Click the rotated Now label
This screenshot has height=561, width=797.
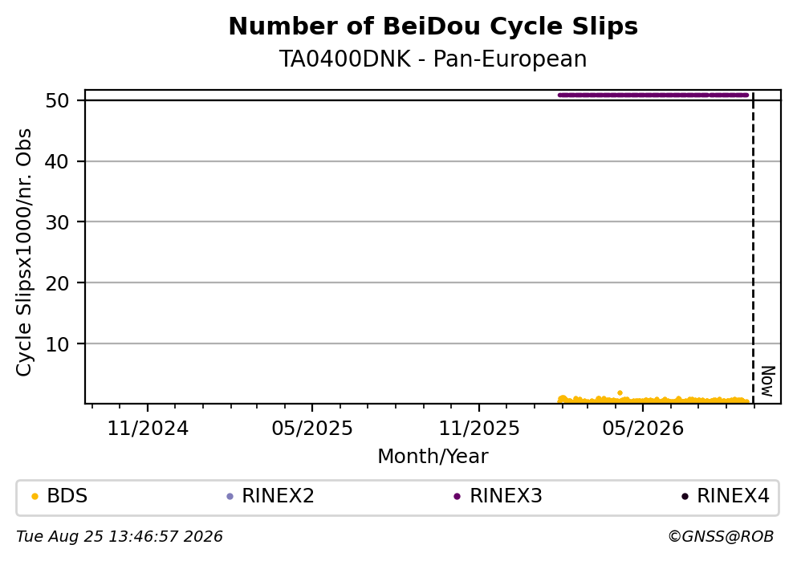767,381
